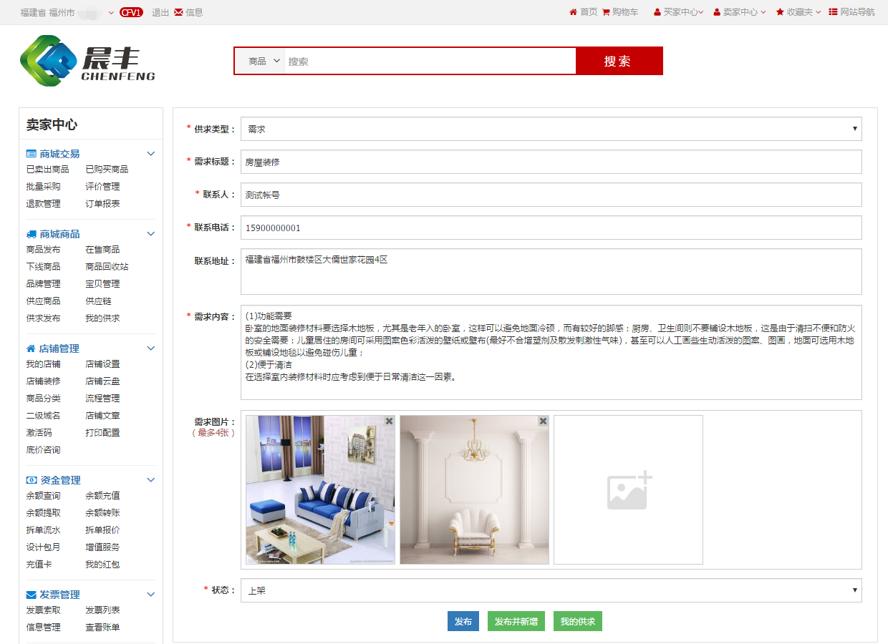This screenshot has height=644, width=888.
Task: Click the Chenfeng logo icon
Action: tap(49, 62)
